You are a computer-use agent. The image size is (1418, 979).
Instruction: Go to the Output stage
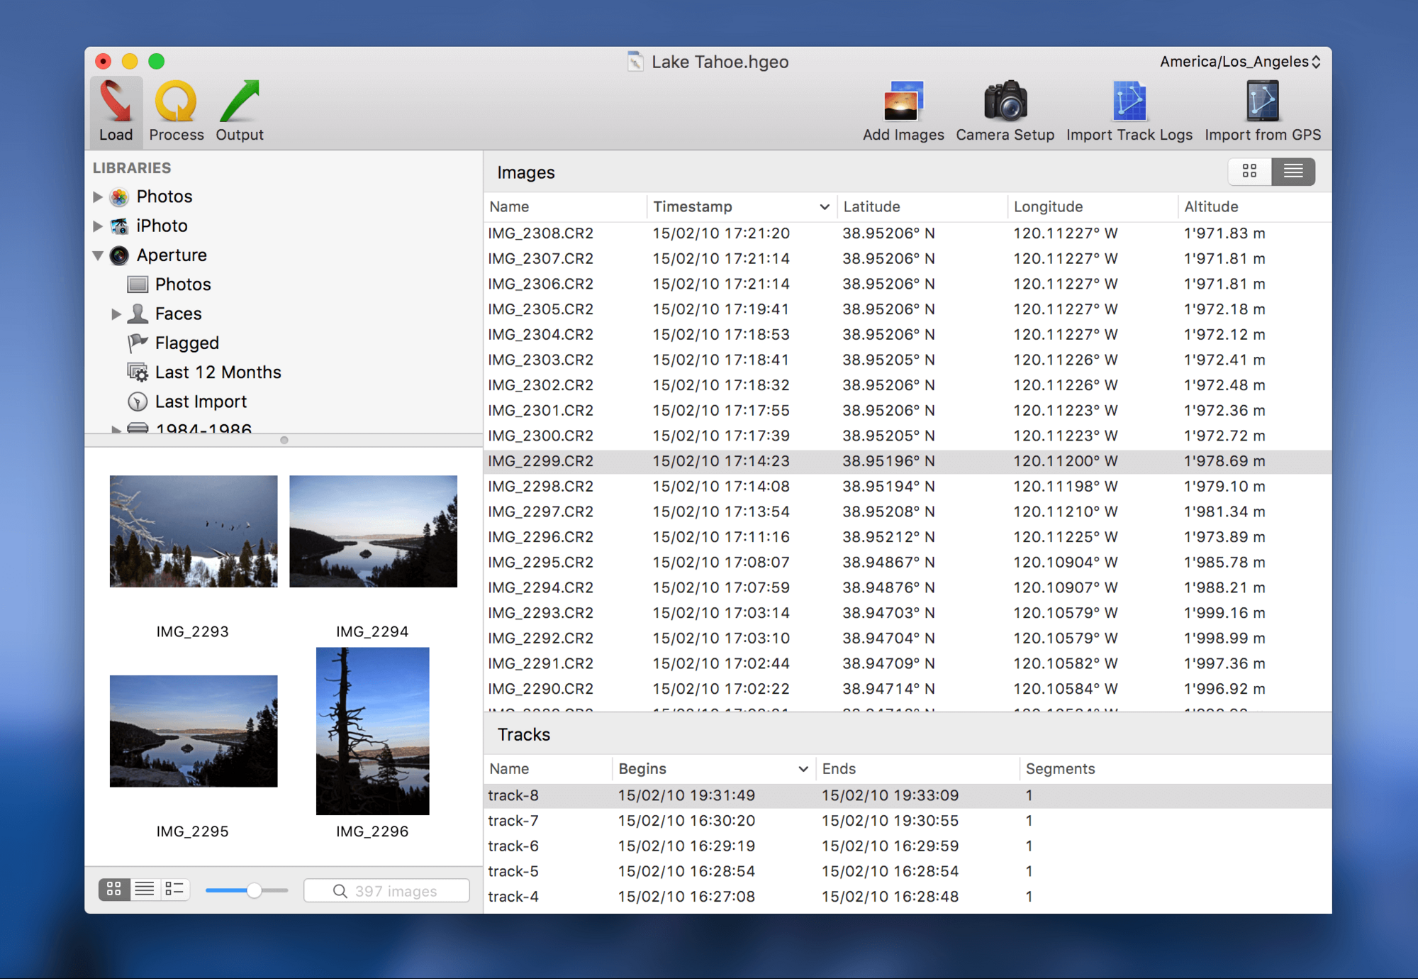pyautogui.click(x=239, y=112)
